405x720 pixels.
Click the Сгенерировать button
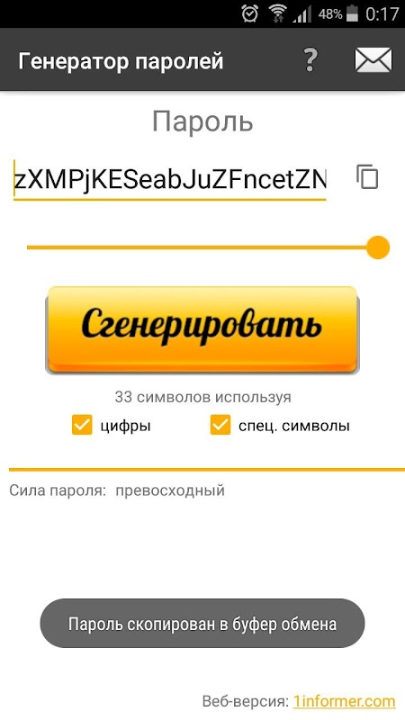202,328
